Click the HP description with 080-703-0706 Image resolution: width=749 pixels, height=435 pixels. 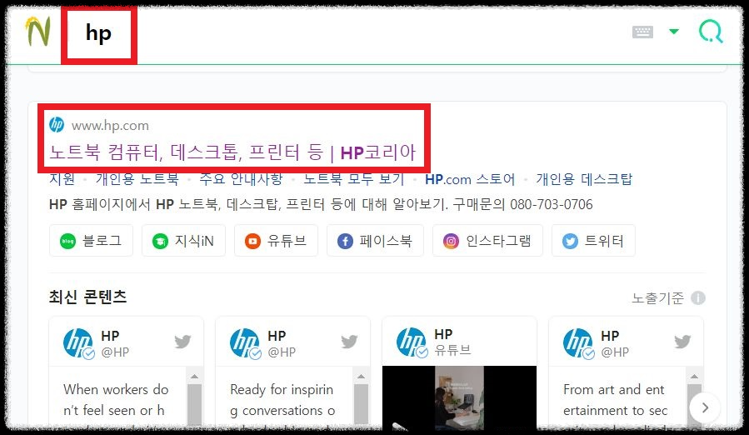[321, 205]
